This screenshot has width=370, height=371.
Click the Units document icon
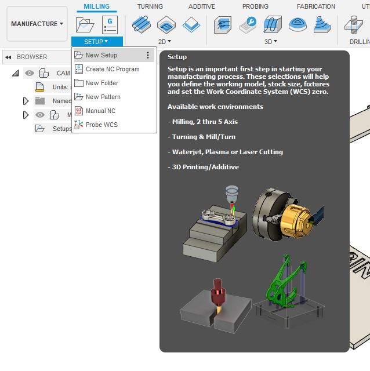(40, 87)
